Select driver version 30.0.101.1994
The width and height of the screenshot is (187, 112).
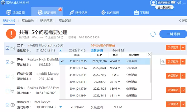point(104,96)
